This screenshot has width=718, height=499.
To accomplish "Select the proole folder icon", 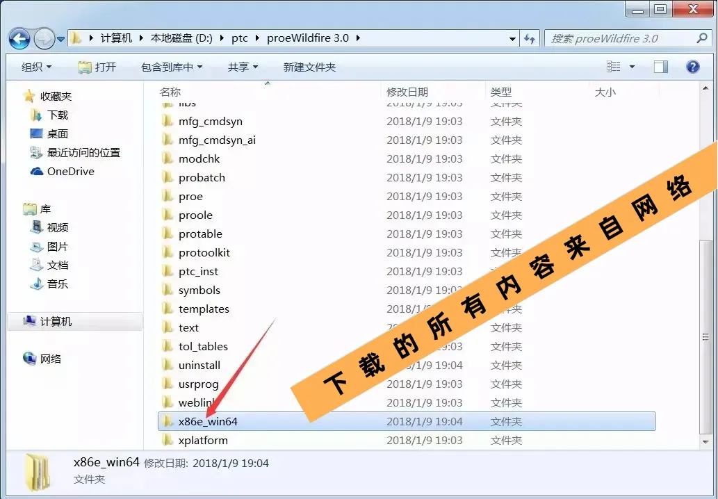I will pos(168,215).
